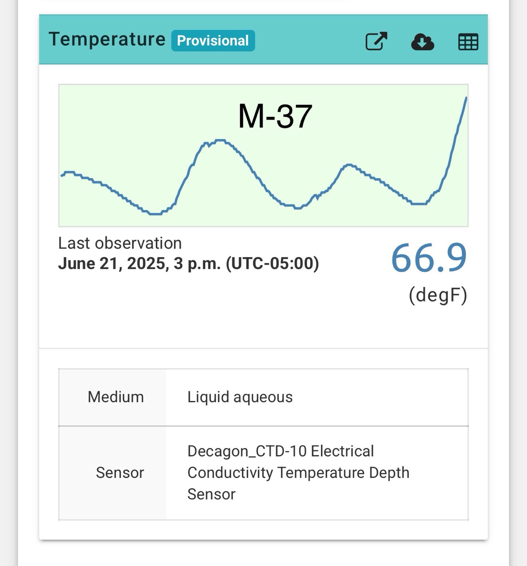Click the degF unit label

[438, 295]
